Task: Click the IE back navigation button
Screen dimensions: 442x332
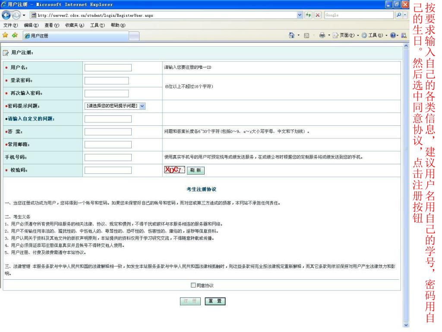Action: pyautogui.click(x=6, y=16)
